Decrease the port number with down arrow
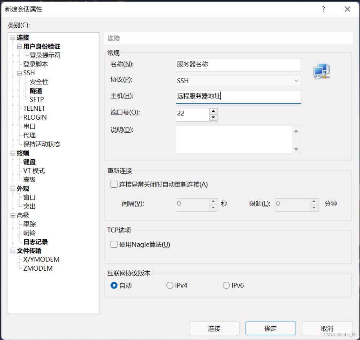Viewport: 360px width, 340px height. (213, 118)
